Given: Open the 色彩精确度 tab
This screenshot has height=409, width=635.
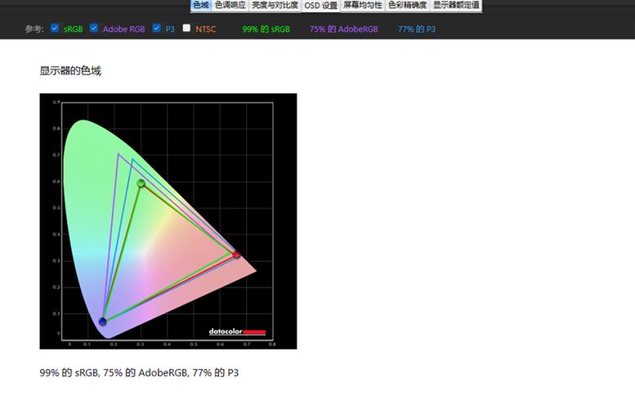Looking at the screenshot, I should point(408,5).
